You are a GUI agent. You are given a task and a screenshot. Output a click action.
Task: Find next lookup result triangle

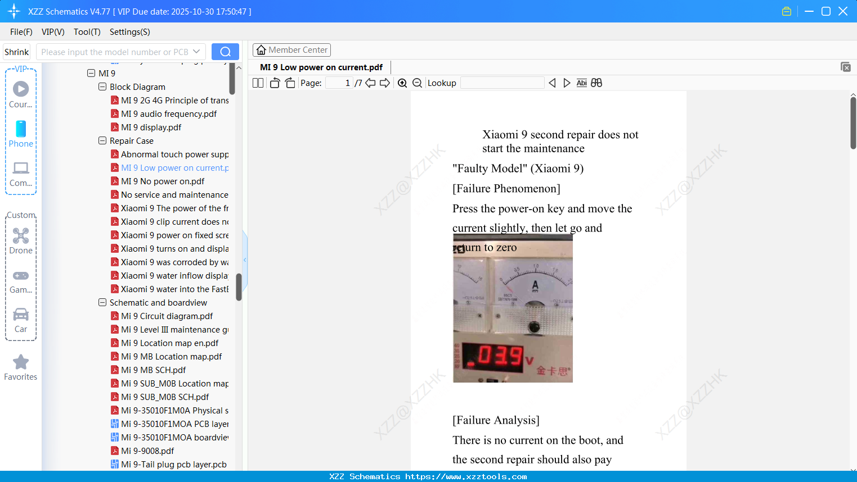[x=567, y=83]
